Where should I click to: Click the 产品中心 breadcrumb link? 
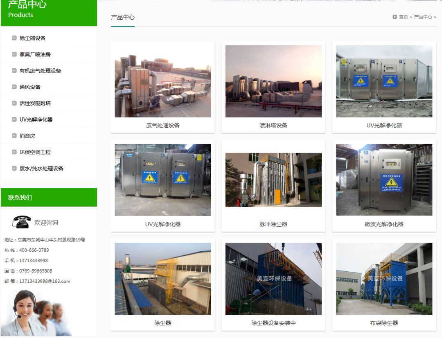[423, 17]
